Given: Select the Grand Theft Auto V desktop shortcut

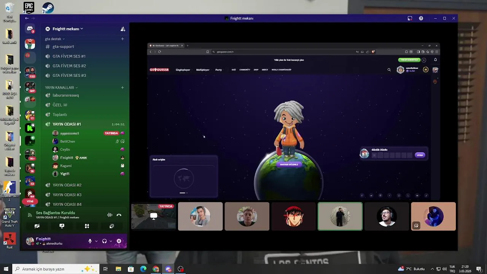Looking at the screenshot, I should click(10, 218).
